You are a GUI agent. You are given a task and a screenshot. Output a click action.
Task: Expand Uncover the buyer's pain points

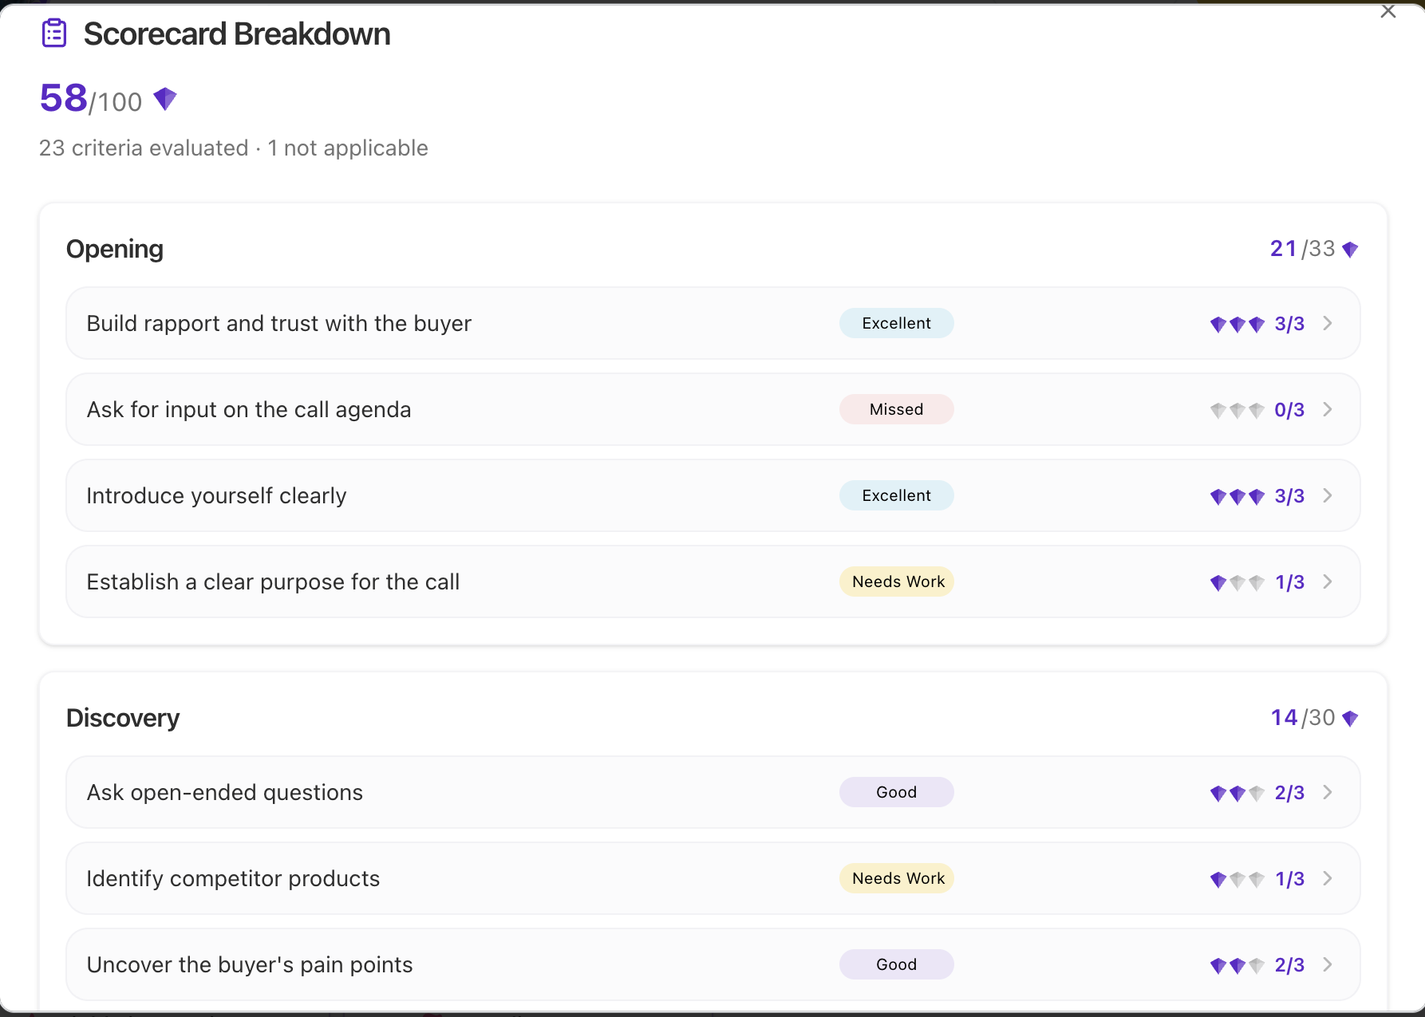(x=1327, y=964)
